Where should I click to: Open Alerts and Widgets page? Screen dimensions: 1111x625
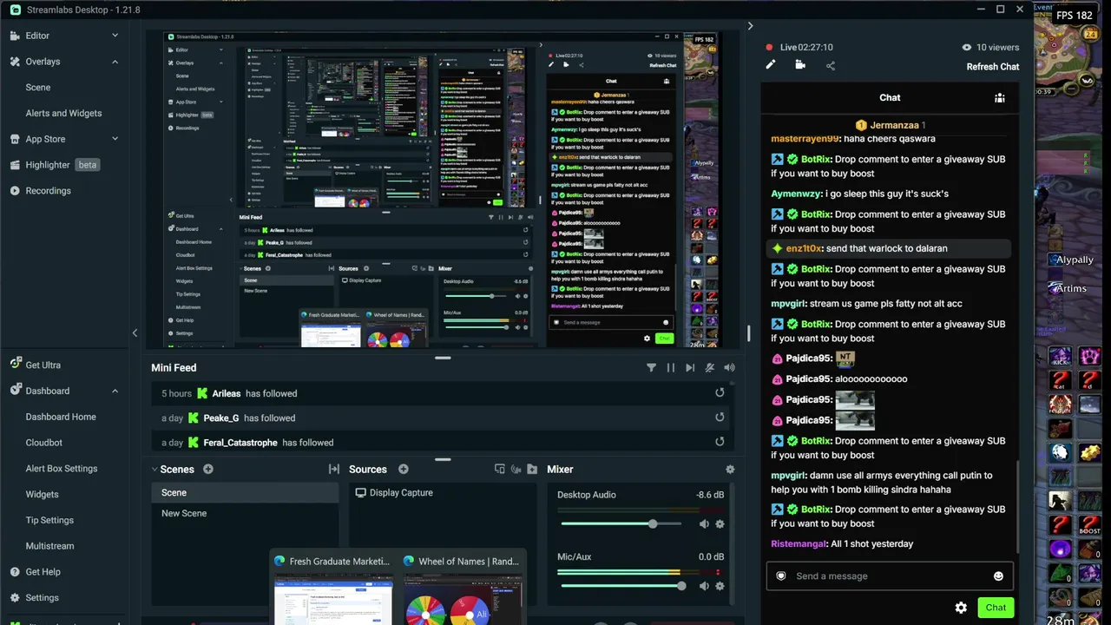pos(63,114)
